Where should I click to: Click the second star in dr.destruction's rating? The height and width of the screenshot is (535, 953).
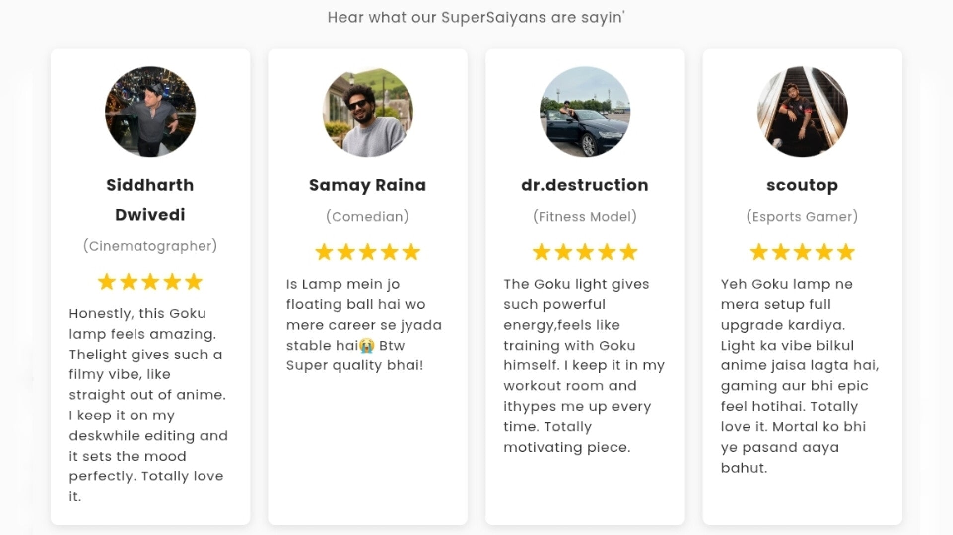point(563,252)
